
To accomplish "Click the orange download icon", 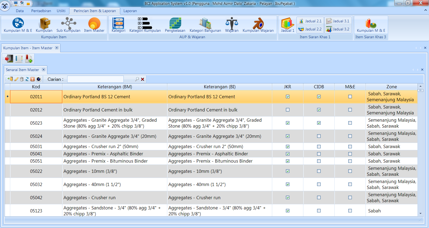I will [33, 79].
